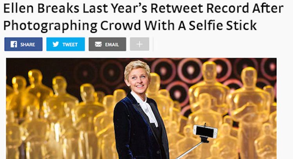
Task: Click the Facebook 'f' logo icon
Action: coord(14,44)
